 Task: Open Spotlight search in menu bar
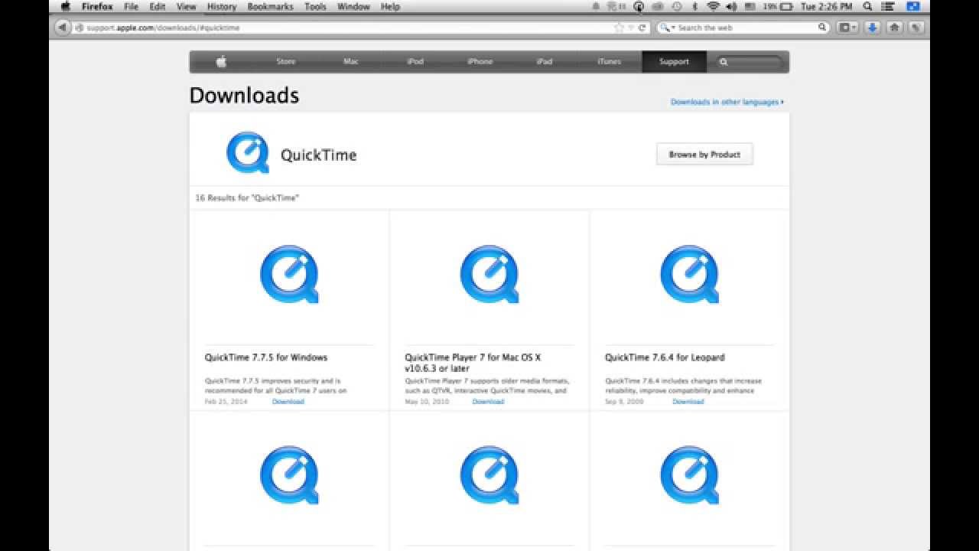coord(869,6)
